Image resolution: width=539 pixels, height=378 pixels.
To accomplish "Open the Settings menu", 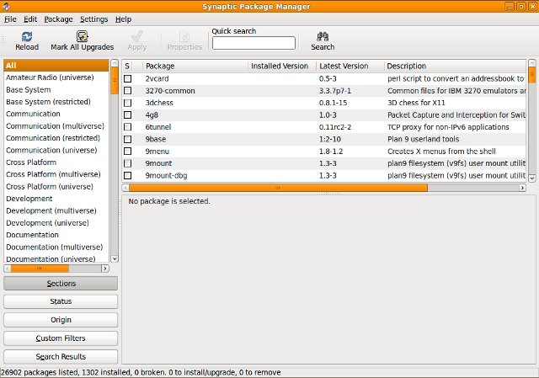I will (x=93, y=19).
